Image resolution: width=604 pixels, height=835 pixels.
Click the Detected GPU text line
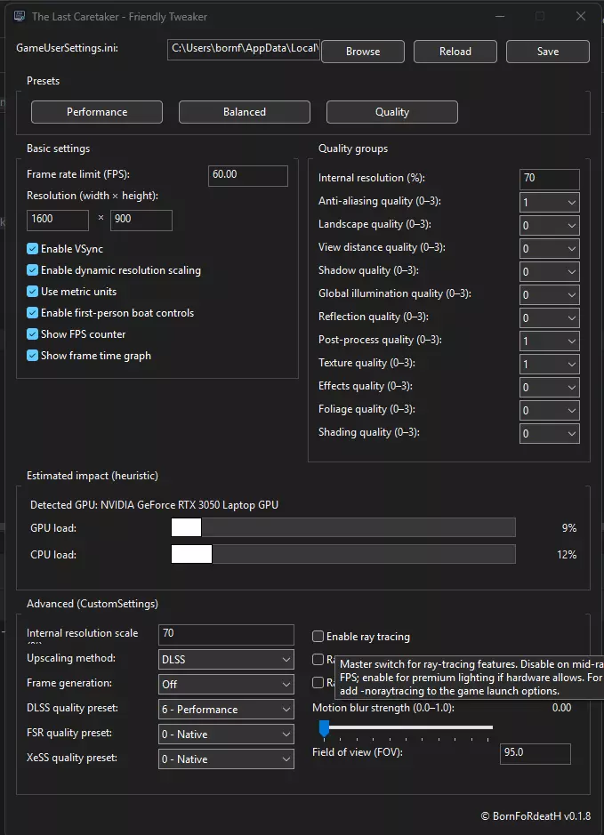click(154, 505)
